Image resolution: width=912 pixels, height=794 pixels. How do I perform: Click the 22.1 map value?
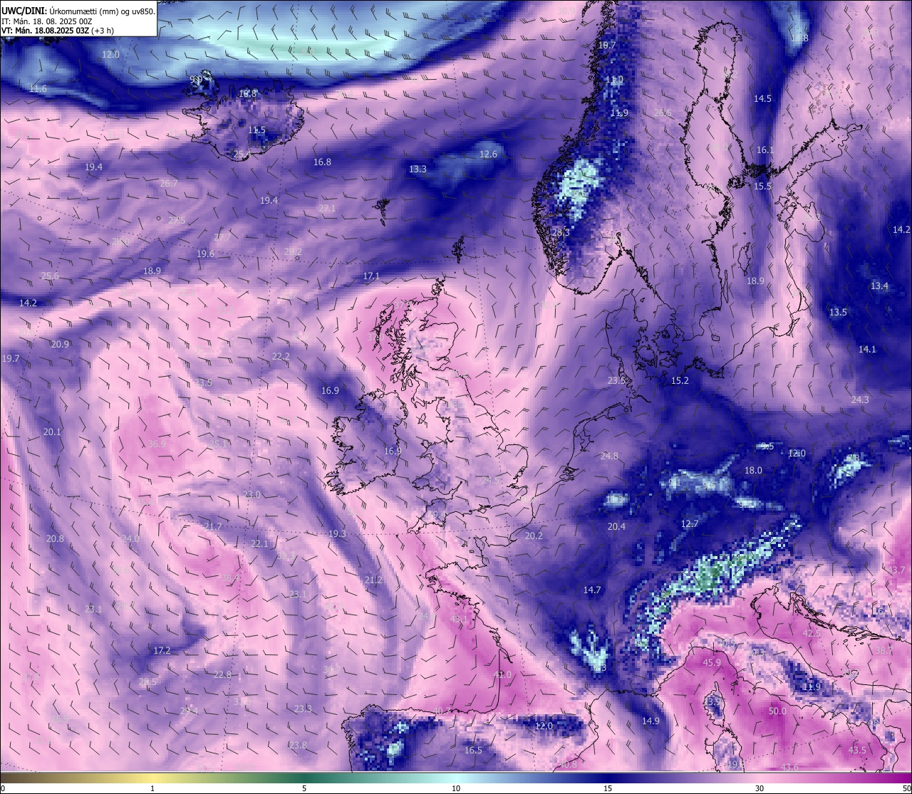tap(259, 544)
